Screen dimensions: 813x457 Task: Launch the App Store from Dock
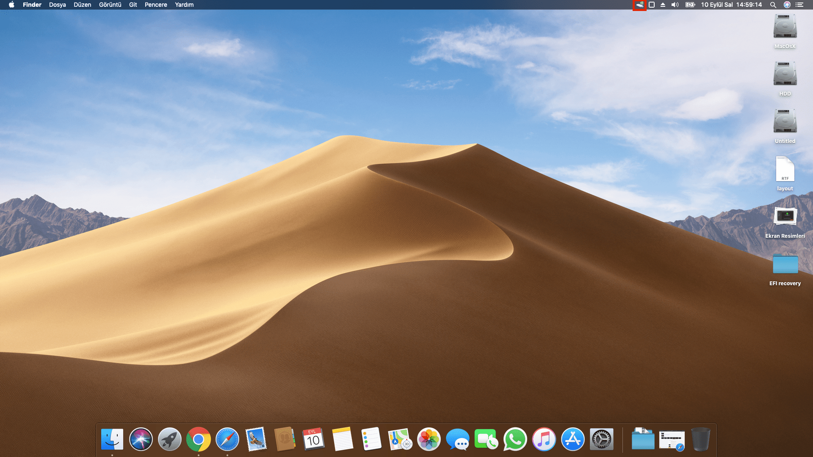[x=572, y=439]
